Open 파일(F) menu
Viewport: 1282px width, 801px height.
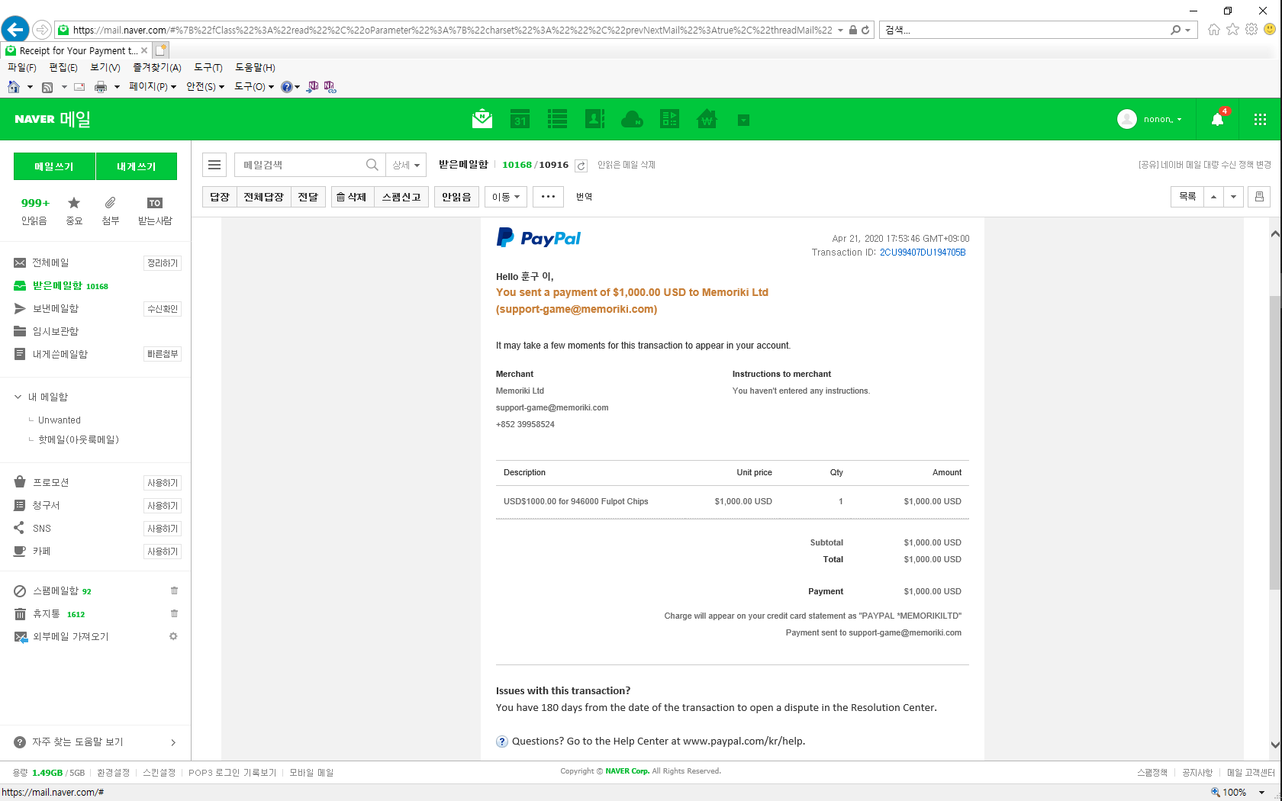22,68
